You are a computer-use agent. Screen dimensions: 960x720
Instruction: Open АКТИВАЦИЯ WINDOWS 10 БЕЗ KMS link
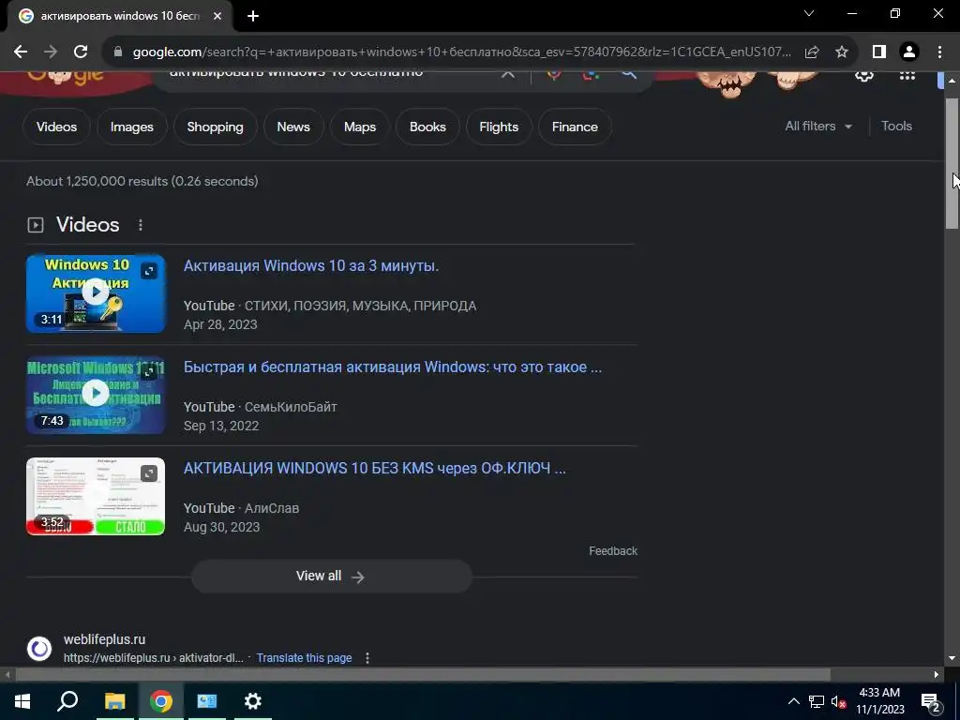click(375, 469)
